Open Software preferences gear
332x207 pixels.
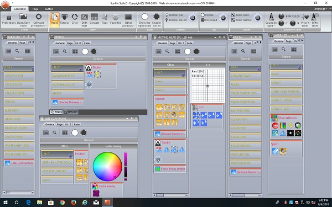39,20
